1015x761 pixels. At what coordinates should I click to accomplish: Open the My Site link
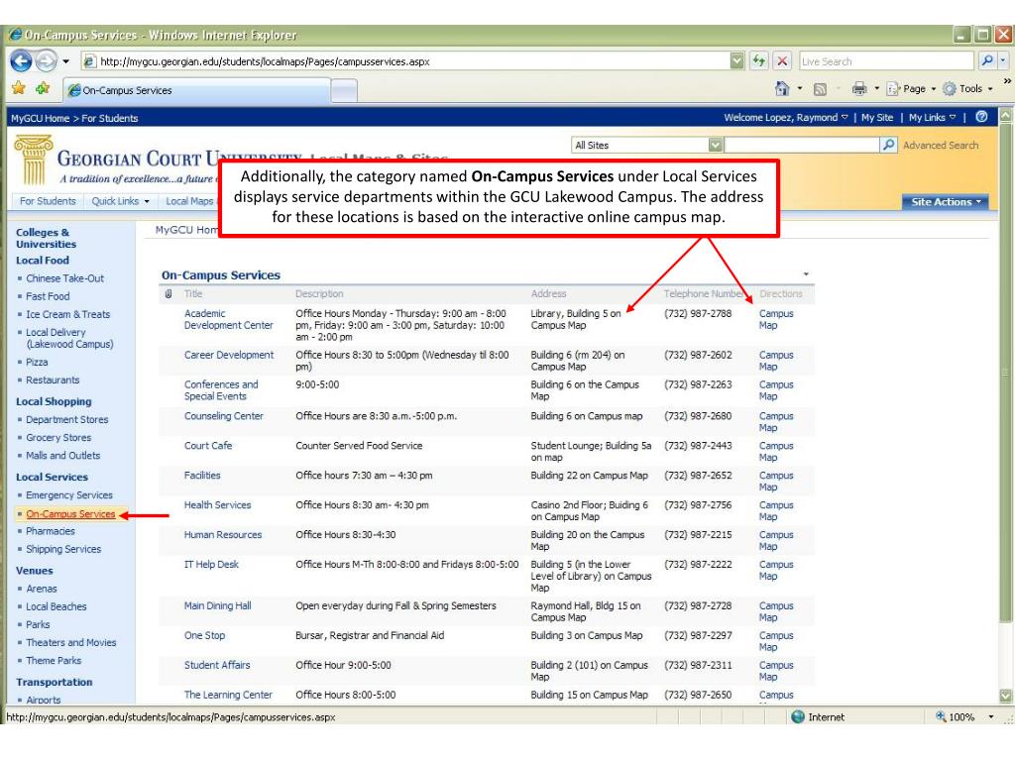(x=877, y=118)
